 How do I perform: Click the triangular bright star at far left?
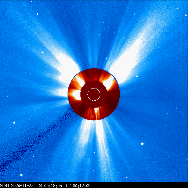tap(14, 123)
